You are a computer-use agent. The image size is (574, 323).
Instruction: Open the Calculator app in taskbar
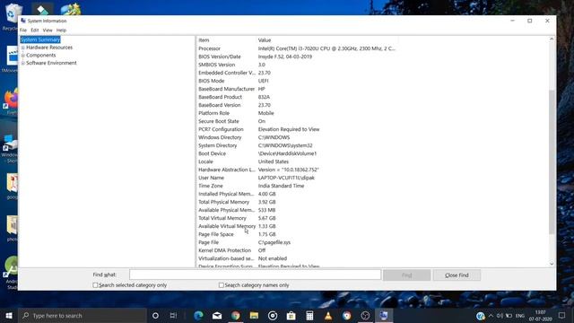[309, 316]
